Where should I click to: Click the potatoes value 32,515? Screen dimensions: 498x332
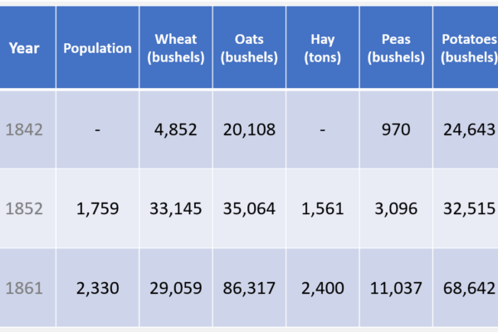click(x=468, y=209)
